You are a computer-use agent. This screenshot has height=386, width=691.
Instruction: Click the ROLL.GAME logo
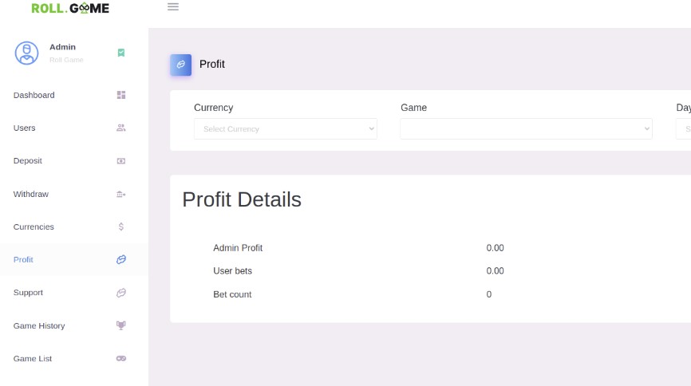point(70,8)
